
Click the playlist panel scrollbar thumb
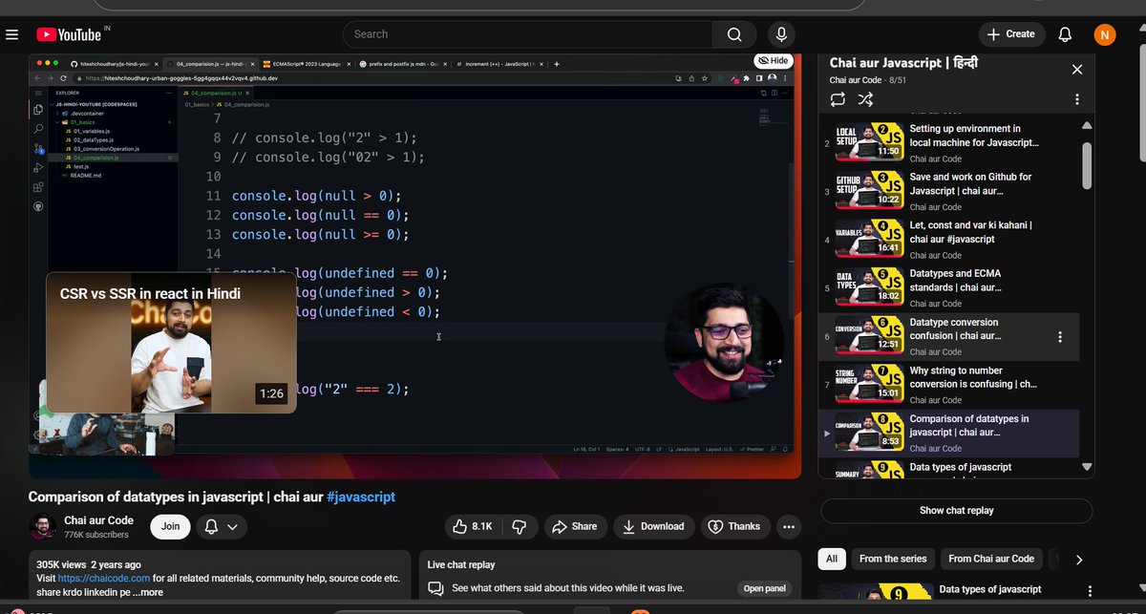1087,166
